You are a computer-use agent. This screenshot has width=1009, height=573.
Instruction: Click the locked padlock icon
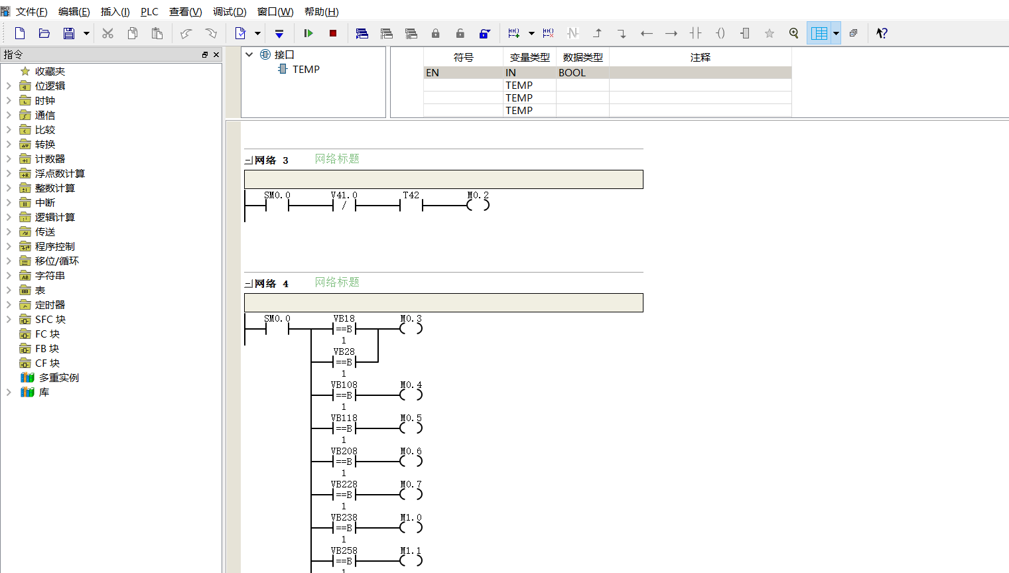point(436,33)
